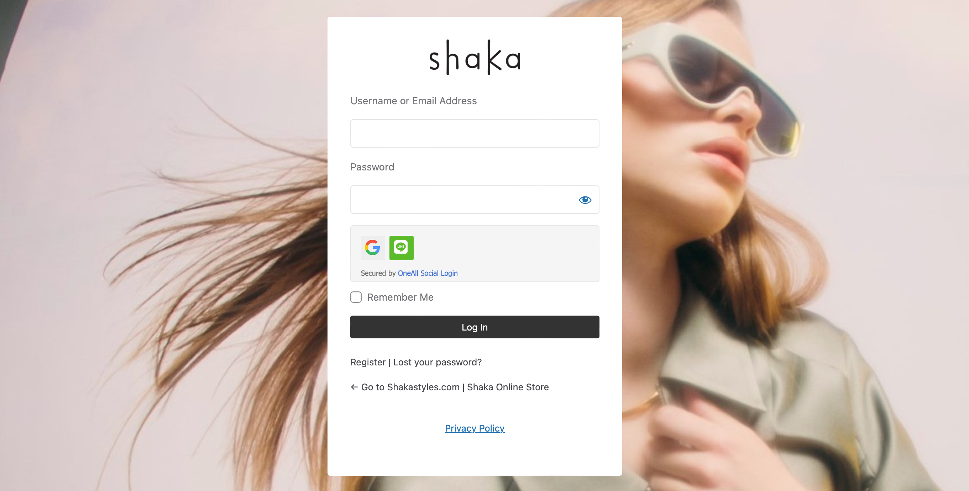Click the Username or Email Address label

coord(413,101)
